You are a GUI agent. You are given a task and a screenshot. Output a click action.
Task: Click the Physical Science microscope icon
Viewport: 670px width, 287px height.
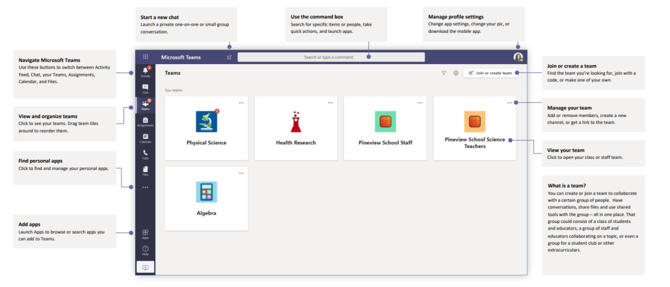tap(207, 121)
